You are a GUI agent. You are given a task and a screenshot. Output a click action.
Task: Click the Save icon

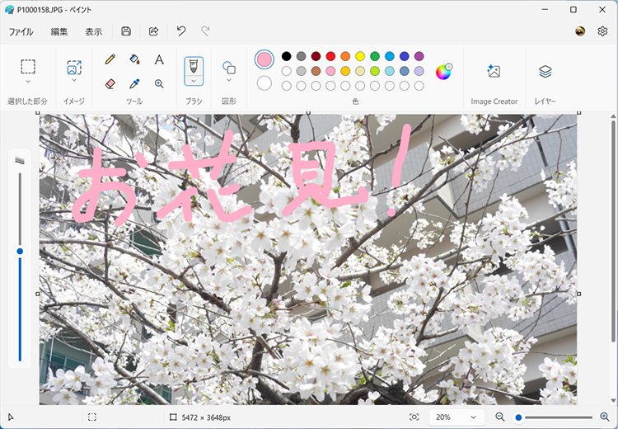click(x=126, y=31)
